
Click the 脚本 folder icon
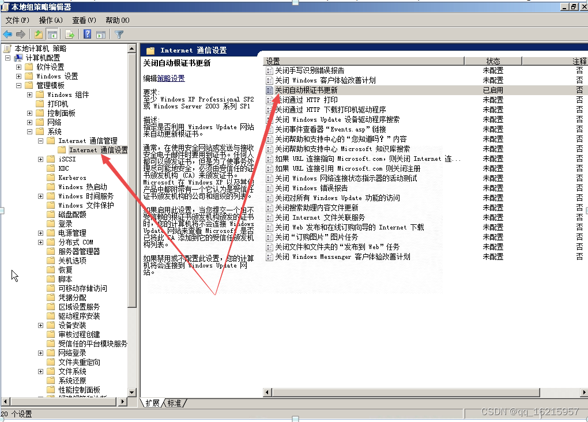(x=51, y=279)
